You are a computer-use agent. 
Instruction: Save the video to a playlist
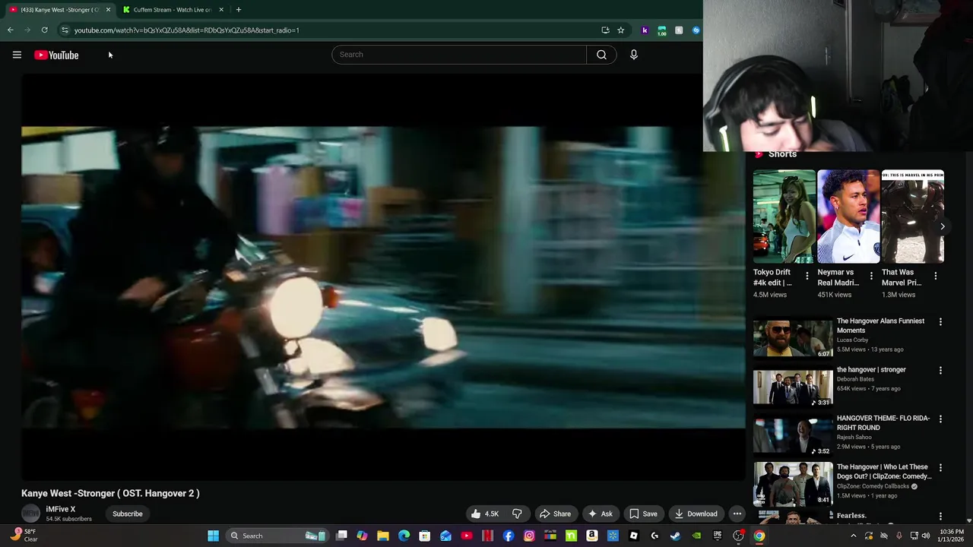point(643,514)
